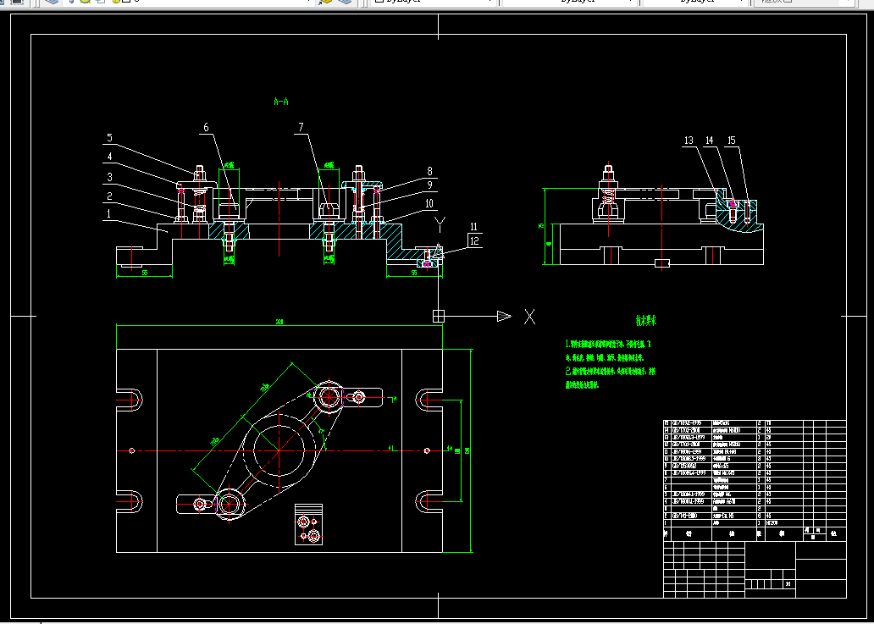874x624 pixels.
Task: Toggle the layer lock icon in layer list
Action: (x=116, y=2)
